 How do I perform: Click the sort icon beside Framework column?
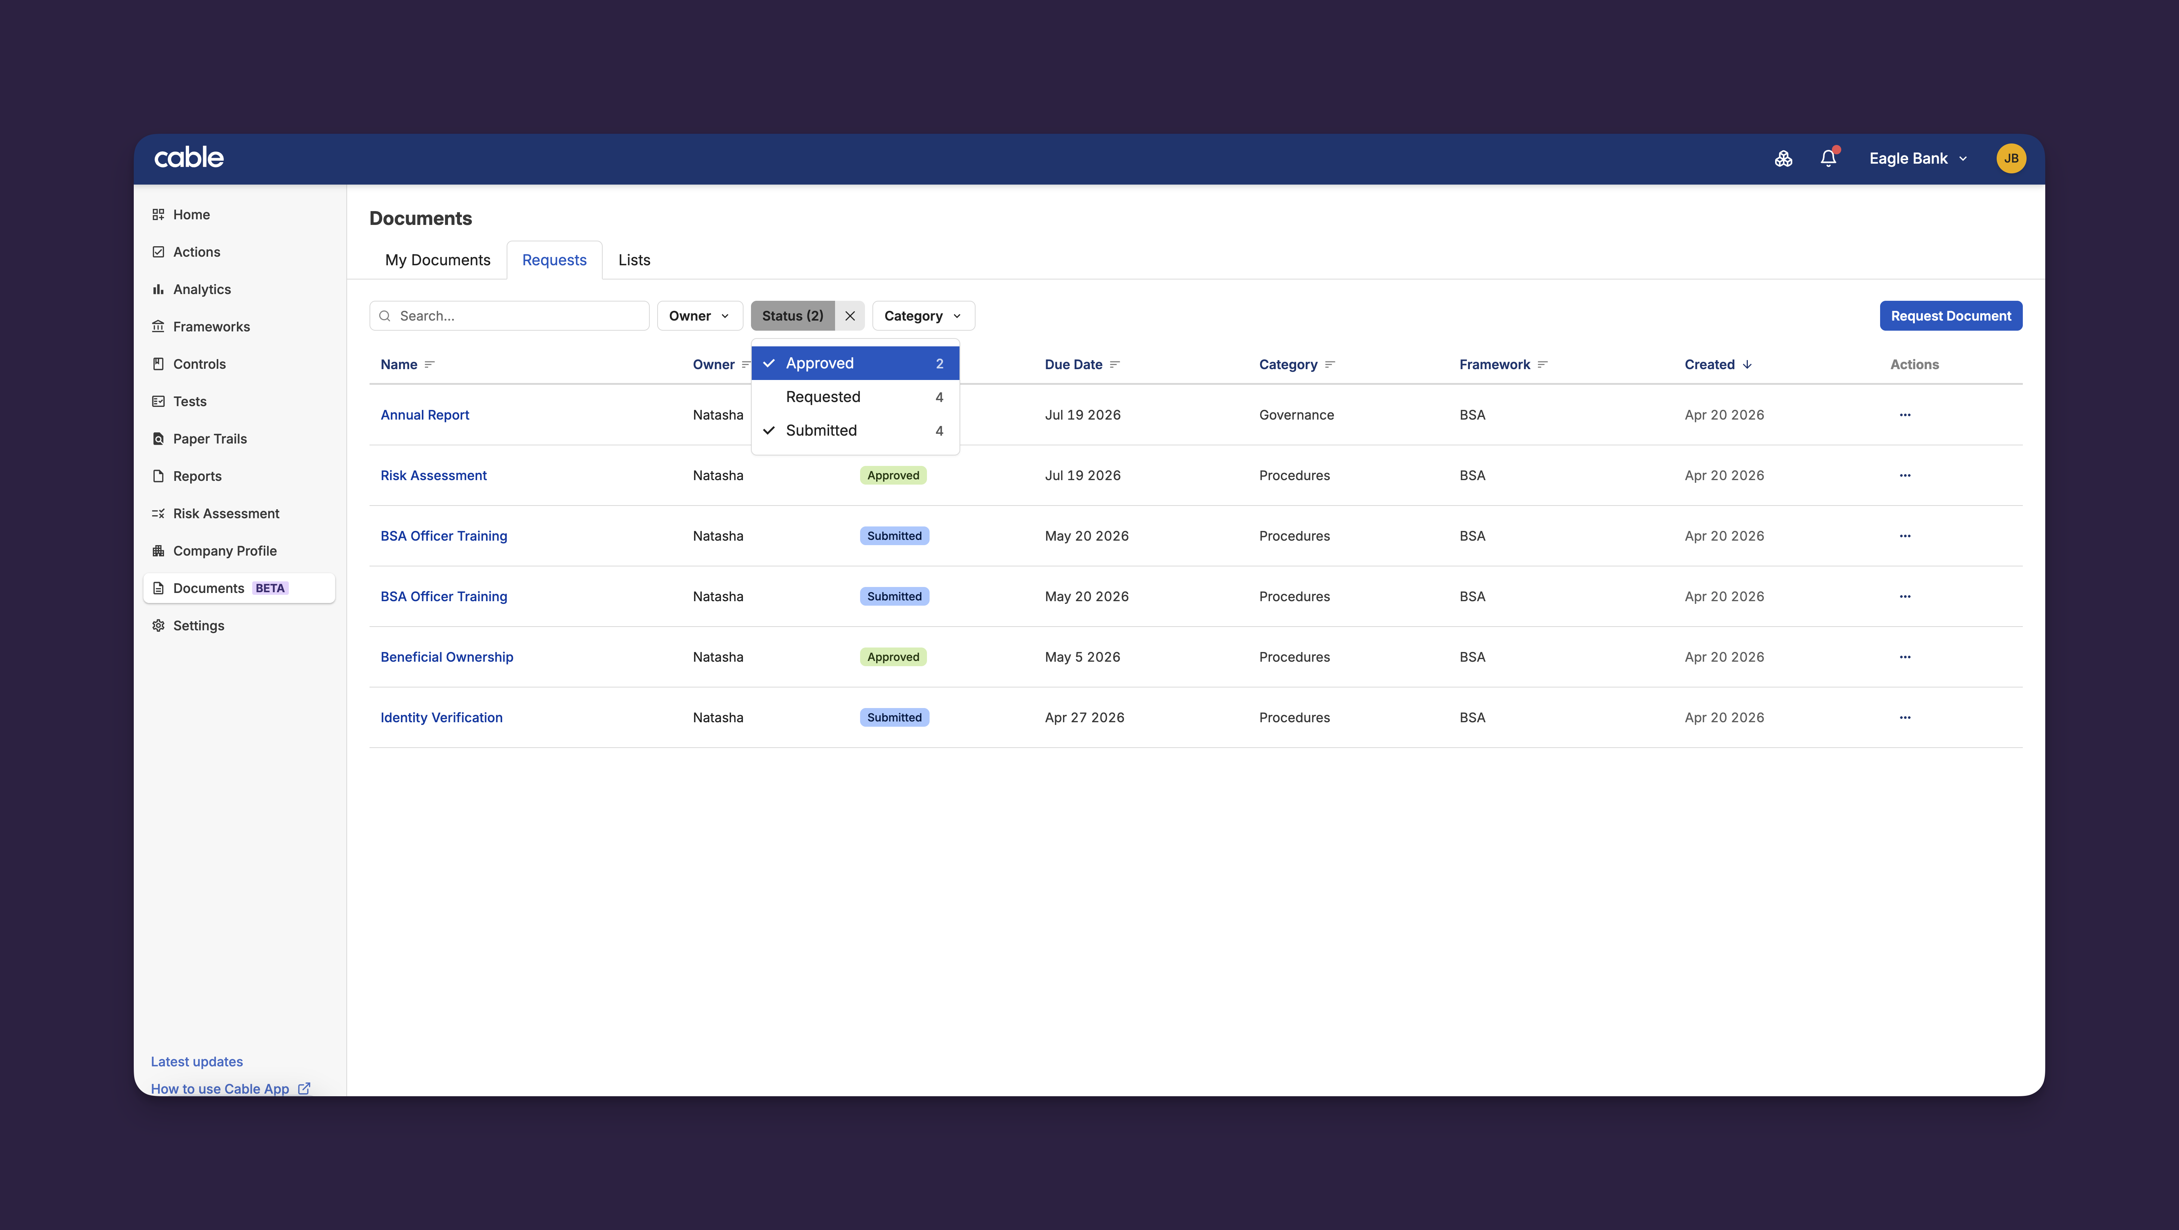coord(1542,365)
